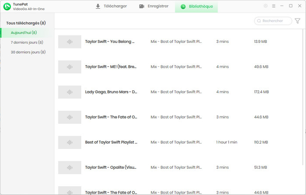306x195 pixels.
Task: Click the 3 mins duration of Opalite row
Action: point(222,167)
